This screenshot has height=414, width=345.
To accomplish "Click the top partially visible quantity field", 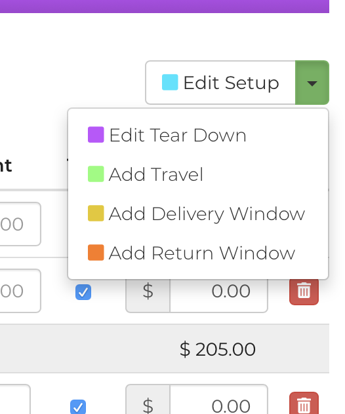I will click(20, 224).
